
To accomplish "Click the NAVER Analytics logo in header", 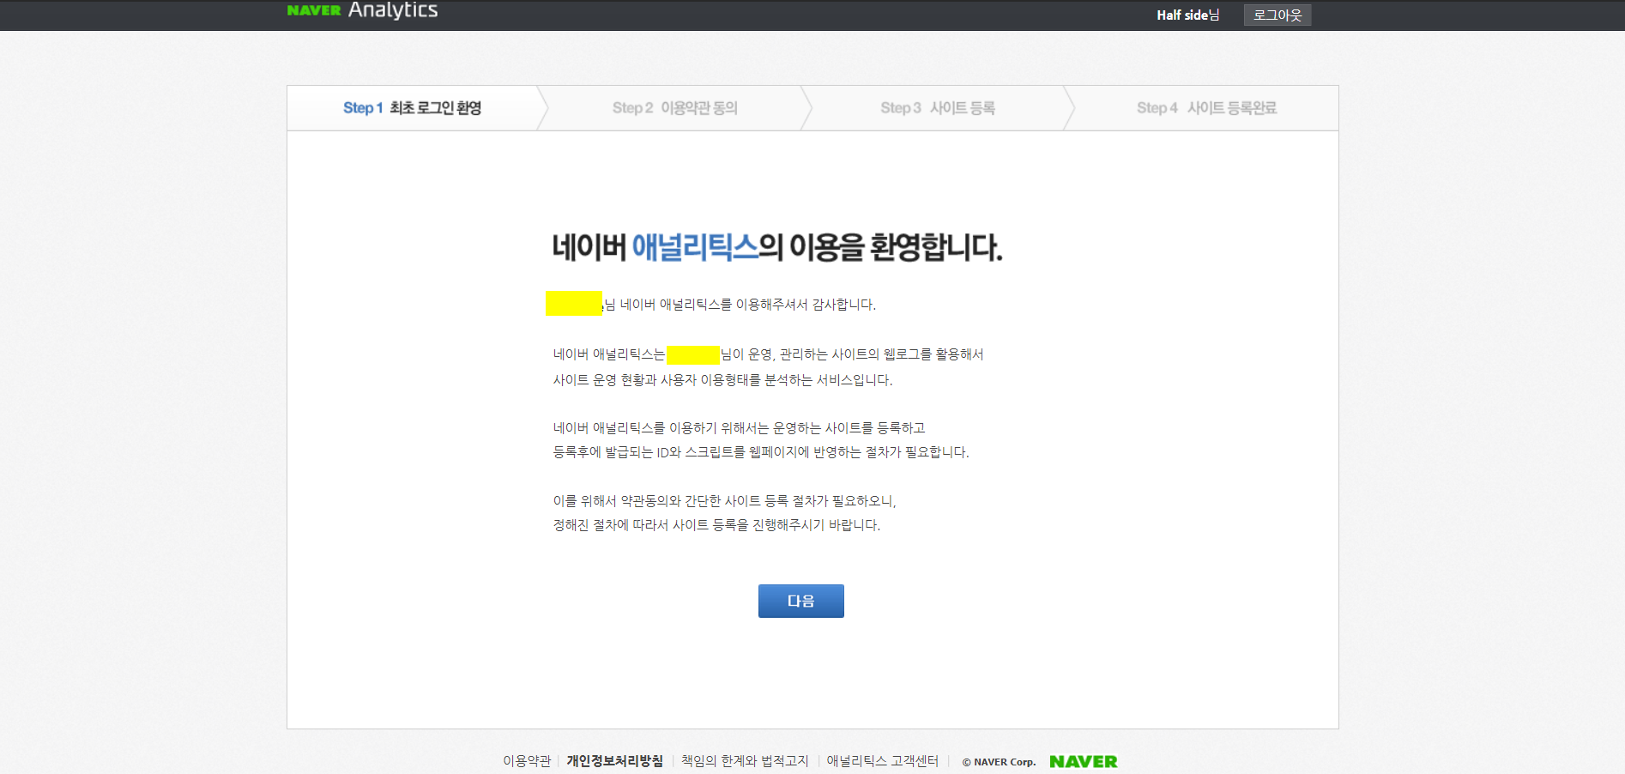I will [x=362, y=10].
